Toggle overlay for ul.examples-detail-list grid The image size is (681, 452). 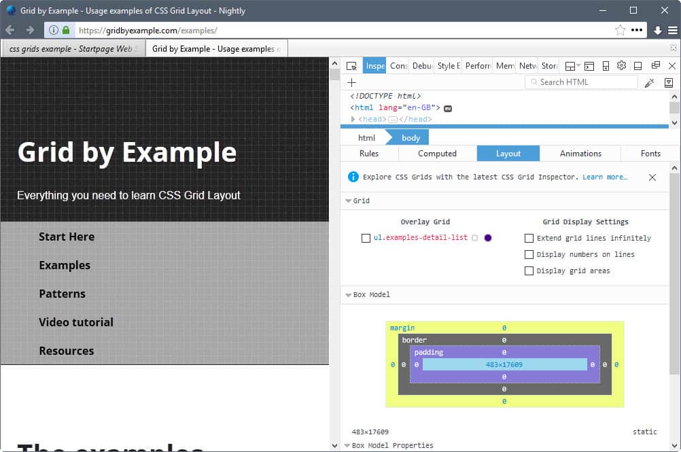click(366, 238)
